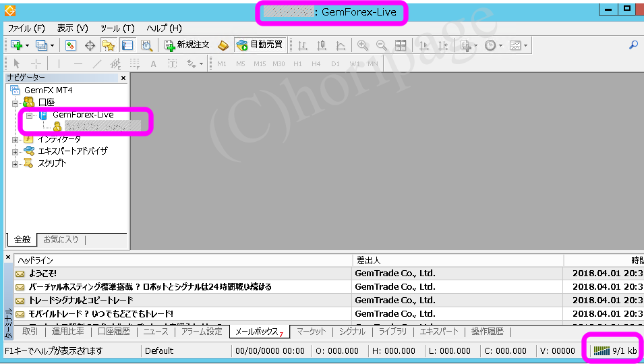Screen dimensions: 644x364
Task: Switch to the 口座履歴 terminal tab
Action: (114, 332)
